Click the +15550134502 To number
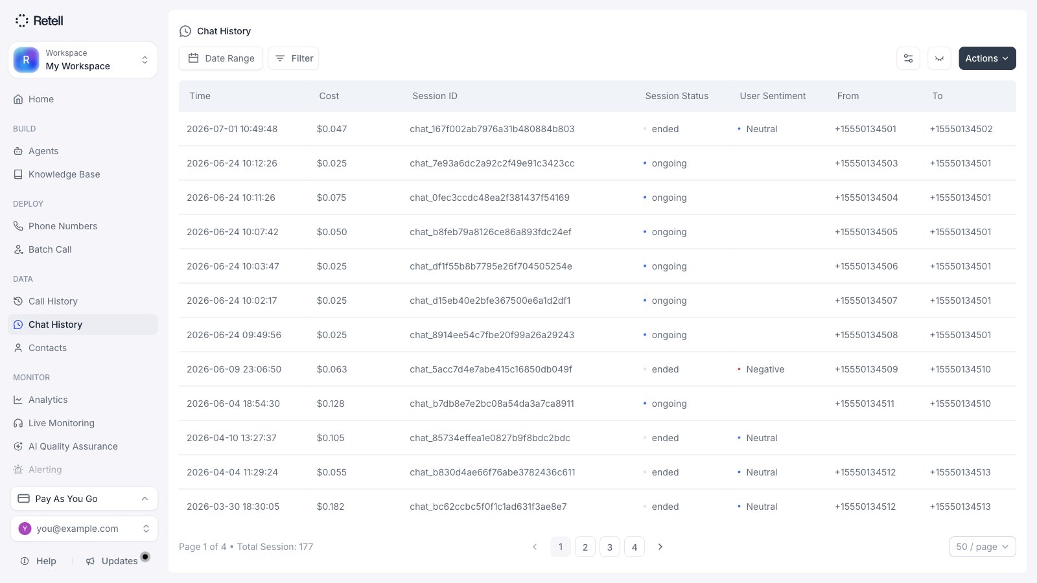This screenshot has height=583, width=1037. click(x=961, y=129)
